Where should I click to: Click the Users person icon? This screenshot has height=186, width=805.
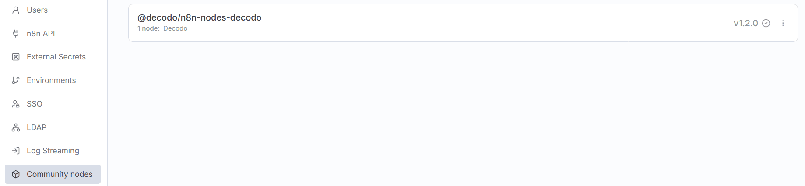point(16,10)
